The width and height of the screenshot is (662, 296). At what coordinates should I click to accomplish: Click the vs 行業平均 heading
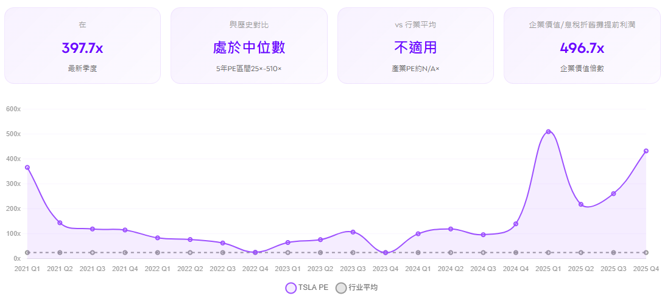coord(415,25)
